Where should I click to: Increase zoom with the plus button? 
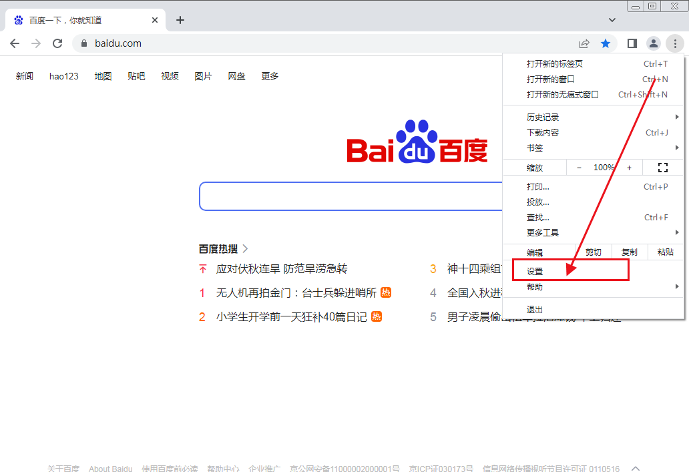click(x=629, y=168)
